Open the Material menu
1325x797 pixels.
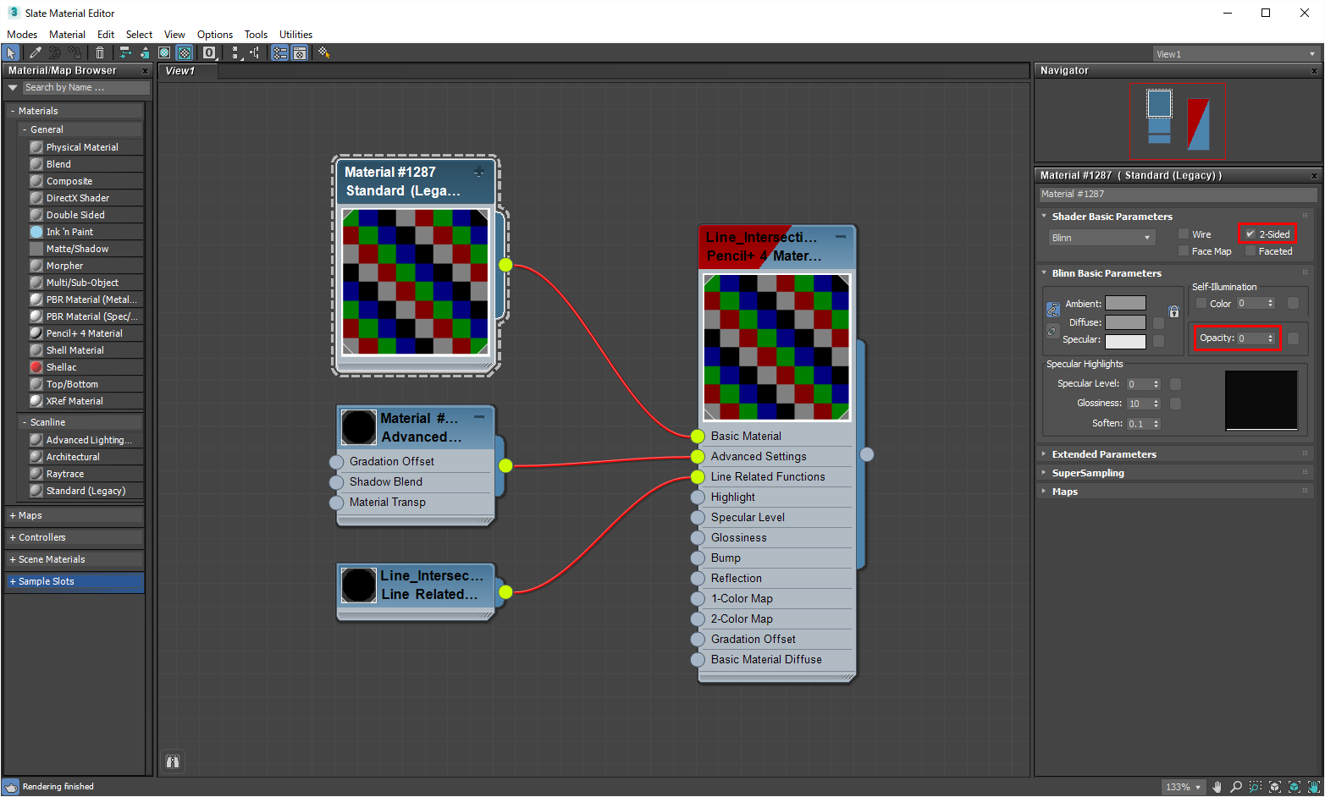tap(67, 35)
